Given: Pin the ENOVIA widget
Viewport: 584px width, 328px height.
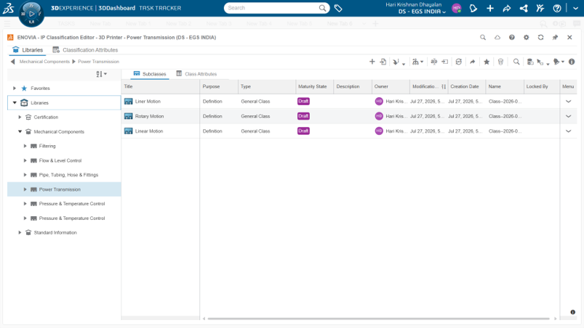Looking at the screenshot, I should pyautogui.click(x=556, y=37).
